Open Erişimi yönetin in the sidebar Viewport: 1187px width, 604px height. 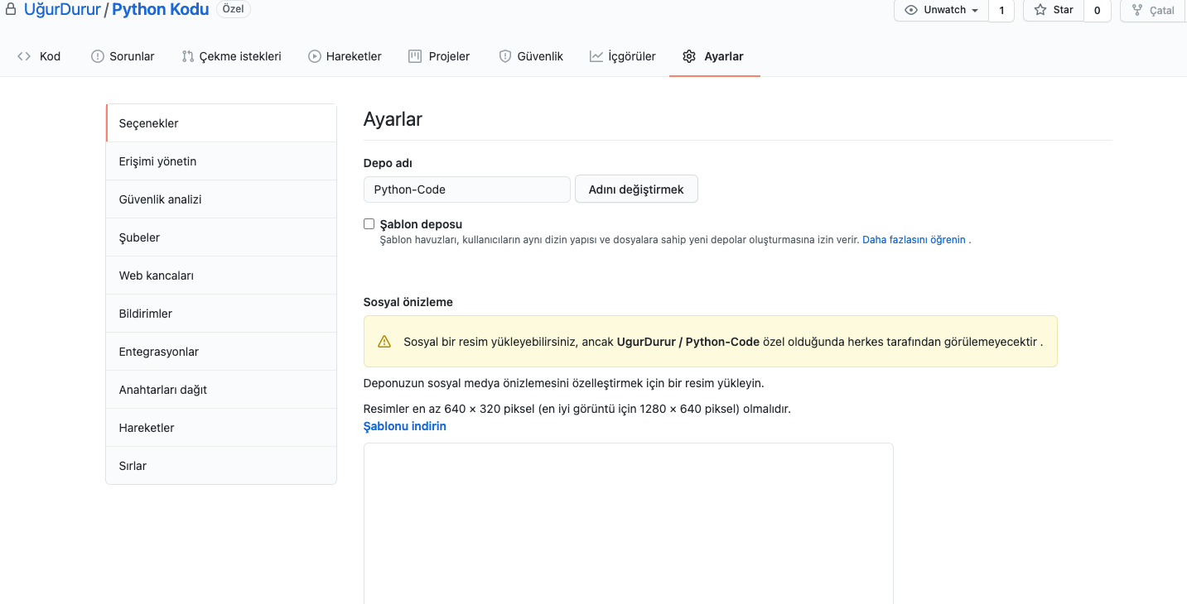(x=157, y=161)
